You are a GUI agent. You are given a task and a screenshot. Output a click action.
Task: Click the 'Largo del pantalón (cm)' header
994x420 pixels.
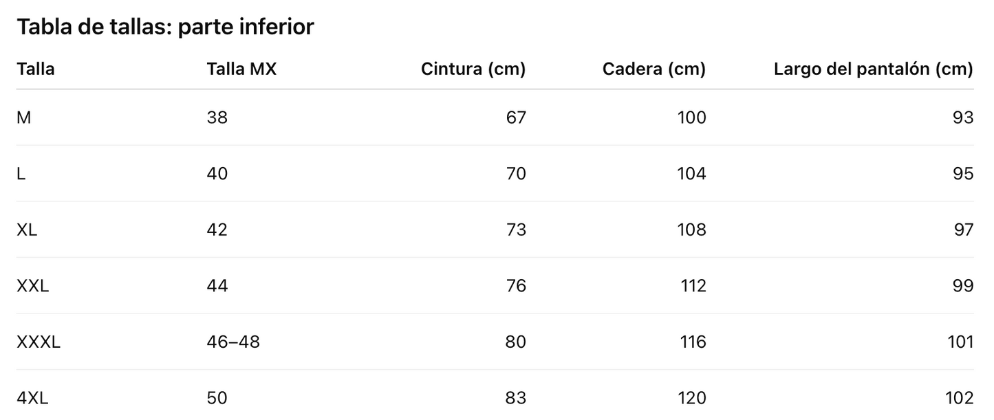point(873,69)
